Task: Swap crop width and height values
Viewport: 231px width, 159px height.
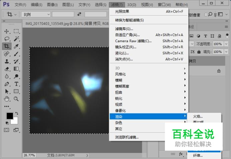Action: pos(79,14)
